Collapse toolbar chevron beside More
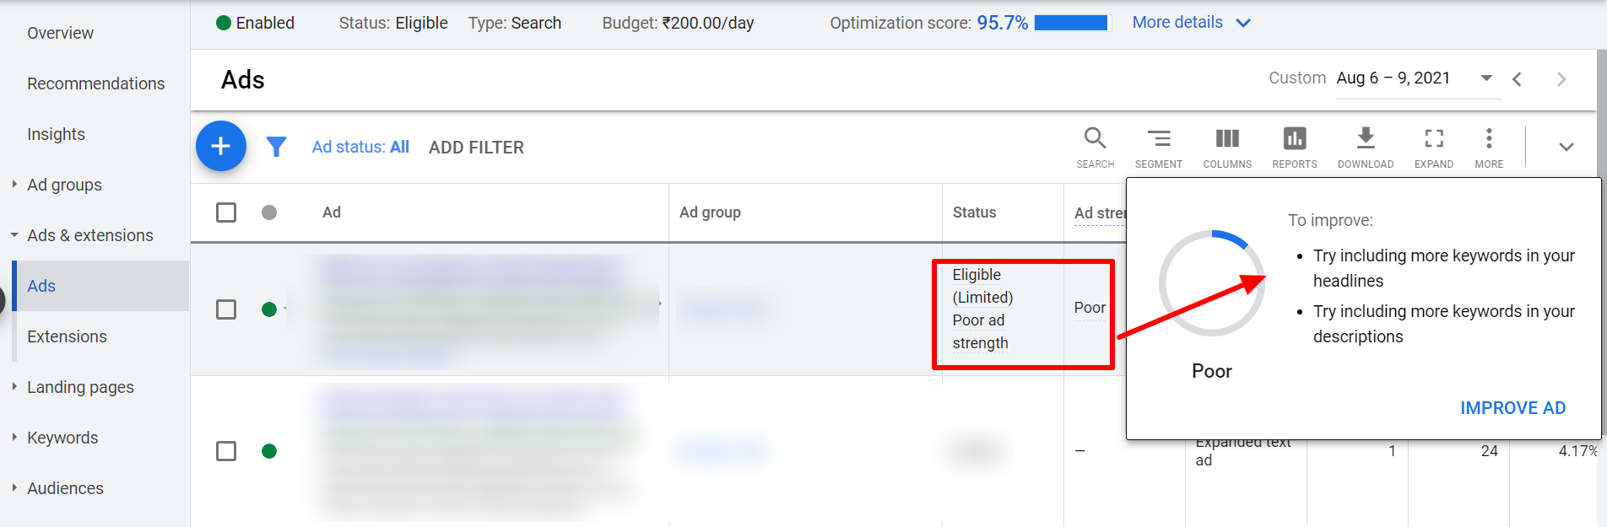Screen dimensions: 1607x527 (x=1566, y=147)
